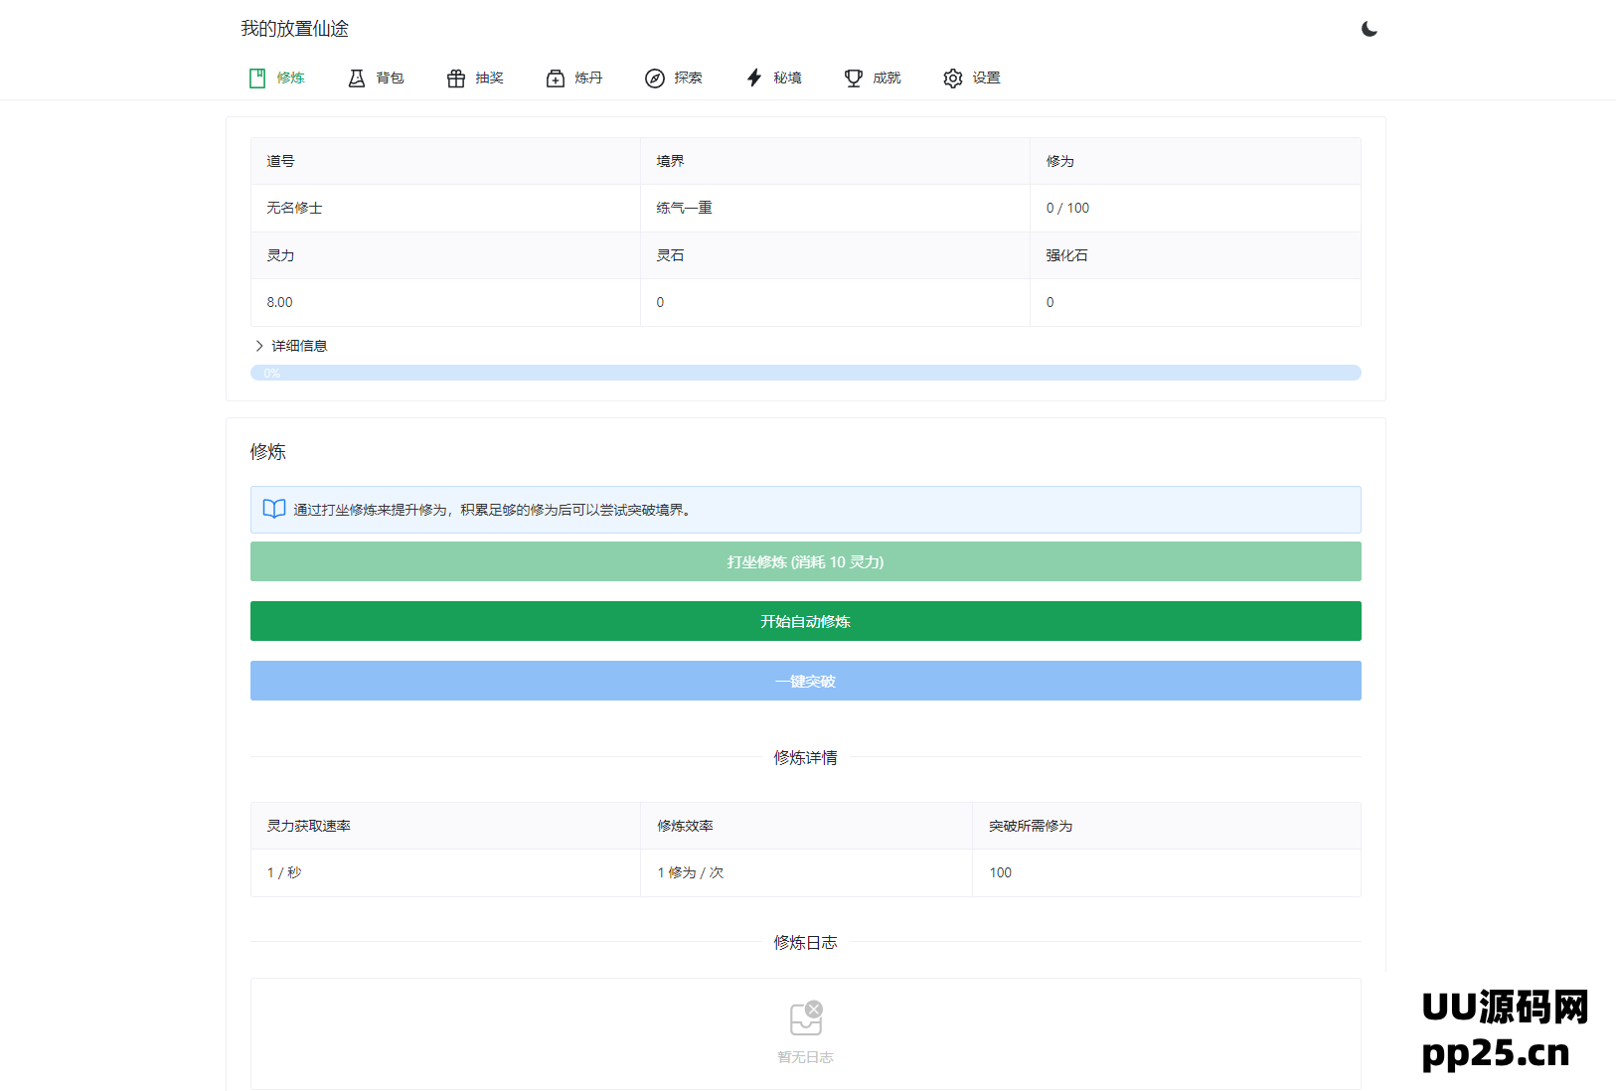Screen dimensions: 1616x1091
Task: Click the 一键突破 breakthrough button
Action: [x=805, y=681]
